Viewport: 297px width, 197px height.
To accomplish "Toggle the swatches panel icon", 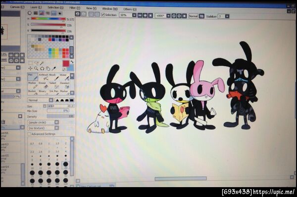I will (x=53, y=13).
